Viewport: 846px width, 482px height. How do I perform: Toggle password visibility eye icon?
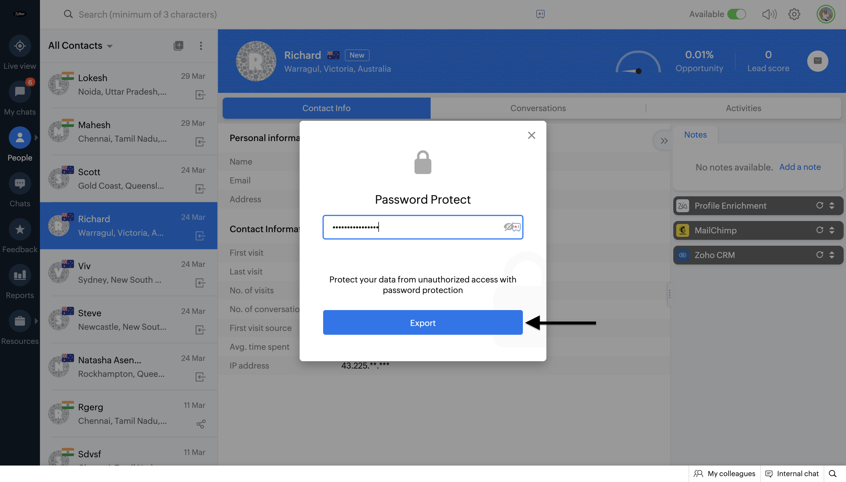[x=508, y=227]
